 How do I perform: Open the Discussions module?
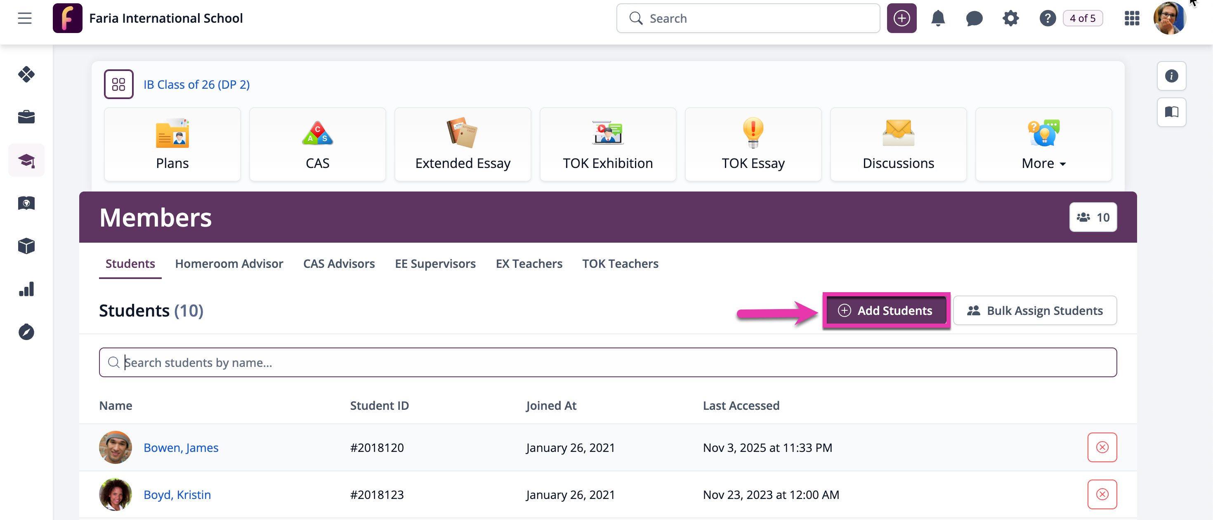coord(897,144)
